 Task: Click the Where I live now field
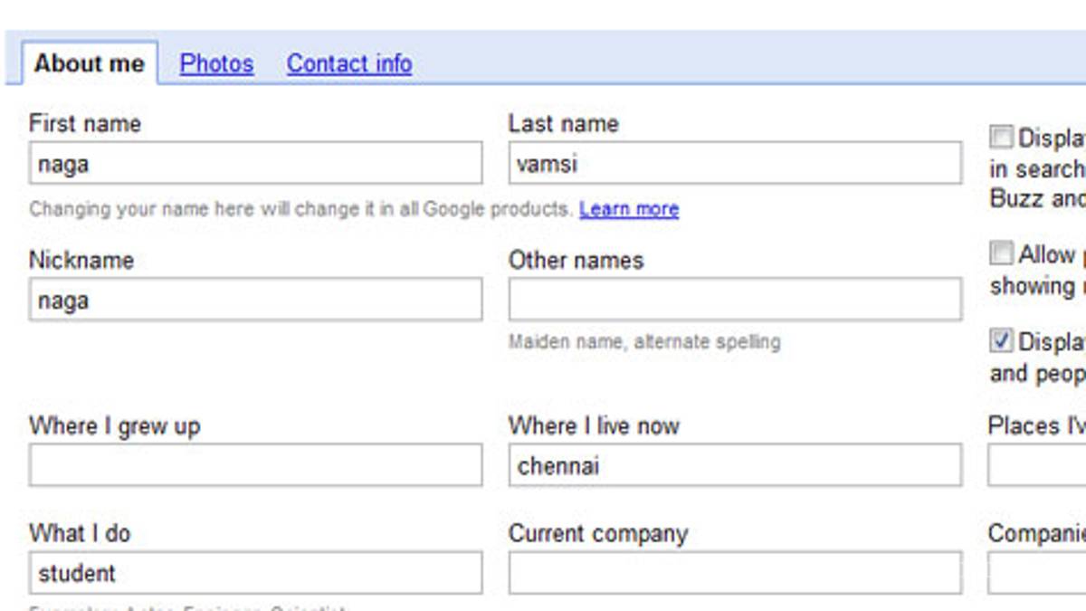click(x=735, y=465)
